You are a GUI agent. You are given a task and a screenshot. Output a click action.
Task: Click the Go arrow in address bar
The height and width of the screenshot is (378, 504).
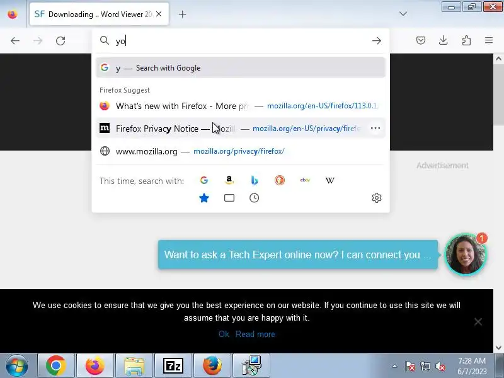pyautogui.click(x=376, y=41)
